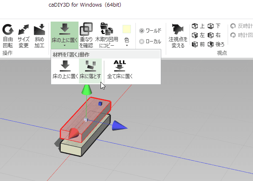Choose 全て床に置く in dropdown menu

120,70
